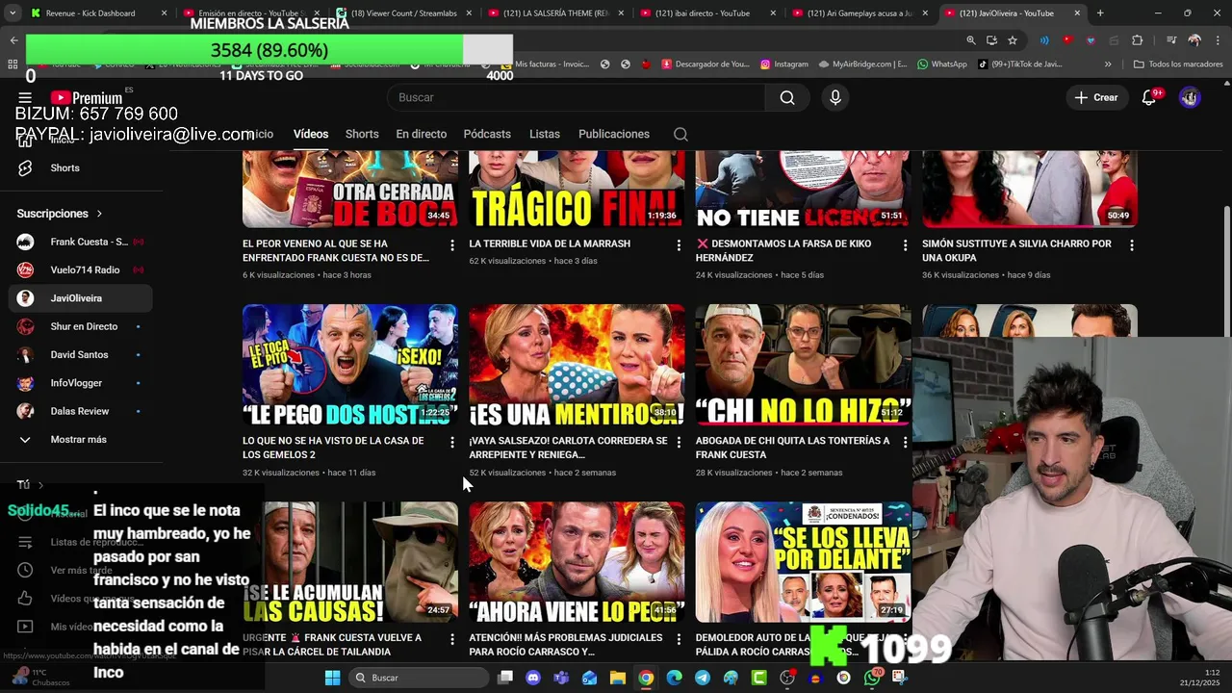Open WhatsApp from the taskbar
This screenshot has width=1232, height=693.
(872, 678)
